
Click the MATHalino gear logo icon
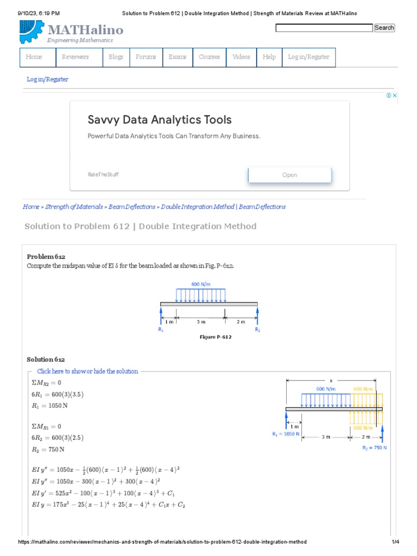coord(31,31)
